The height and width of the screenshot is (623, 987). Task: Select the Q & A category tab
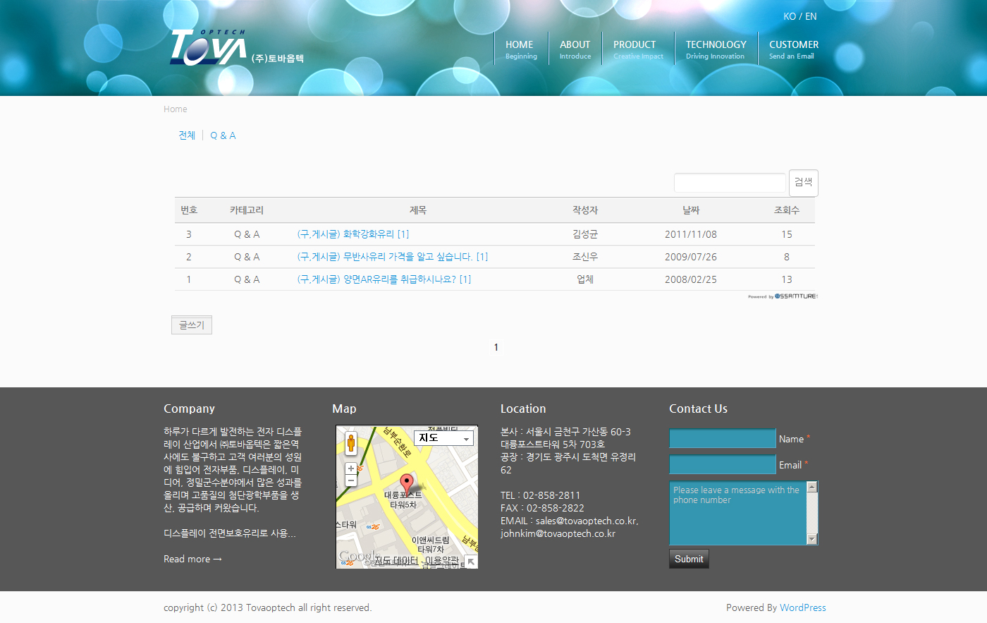tap(223, 135)
